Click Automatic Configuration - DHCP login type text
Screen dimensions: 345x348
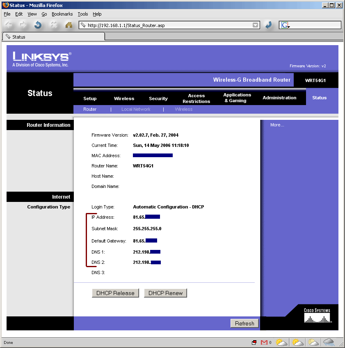point(168,207)
